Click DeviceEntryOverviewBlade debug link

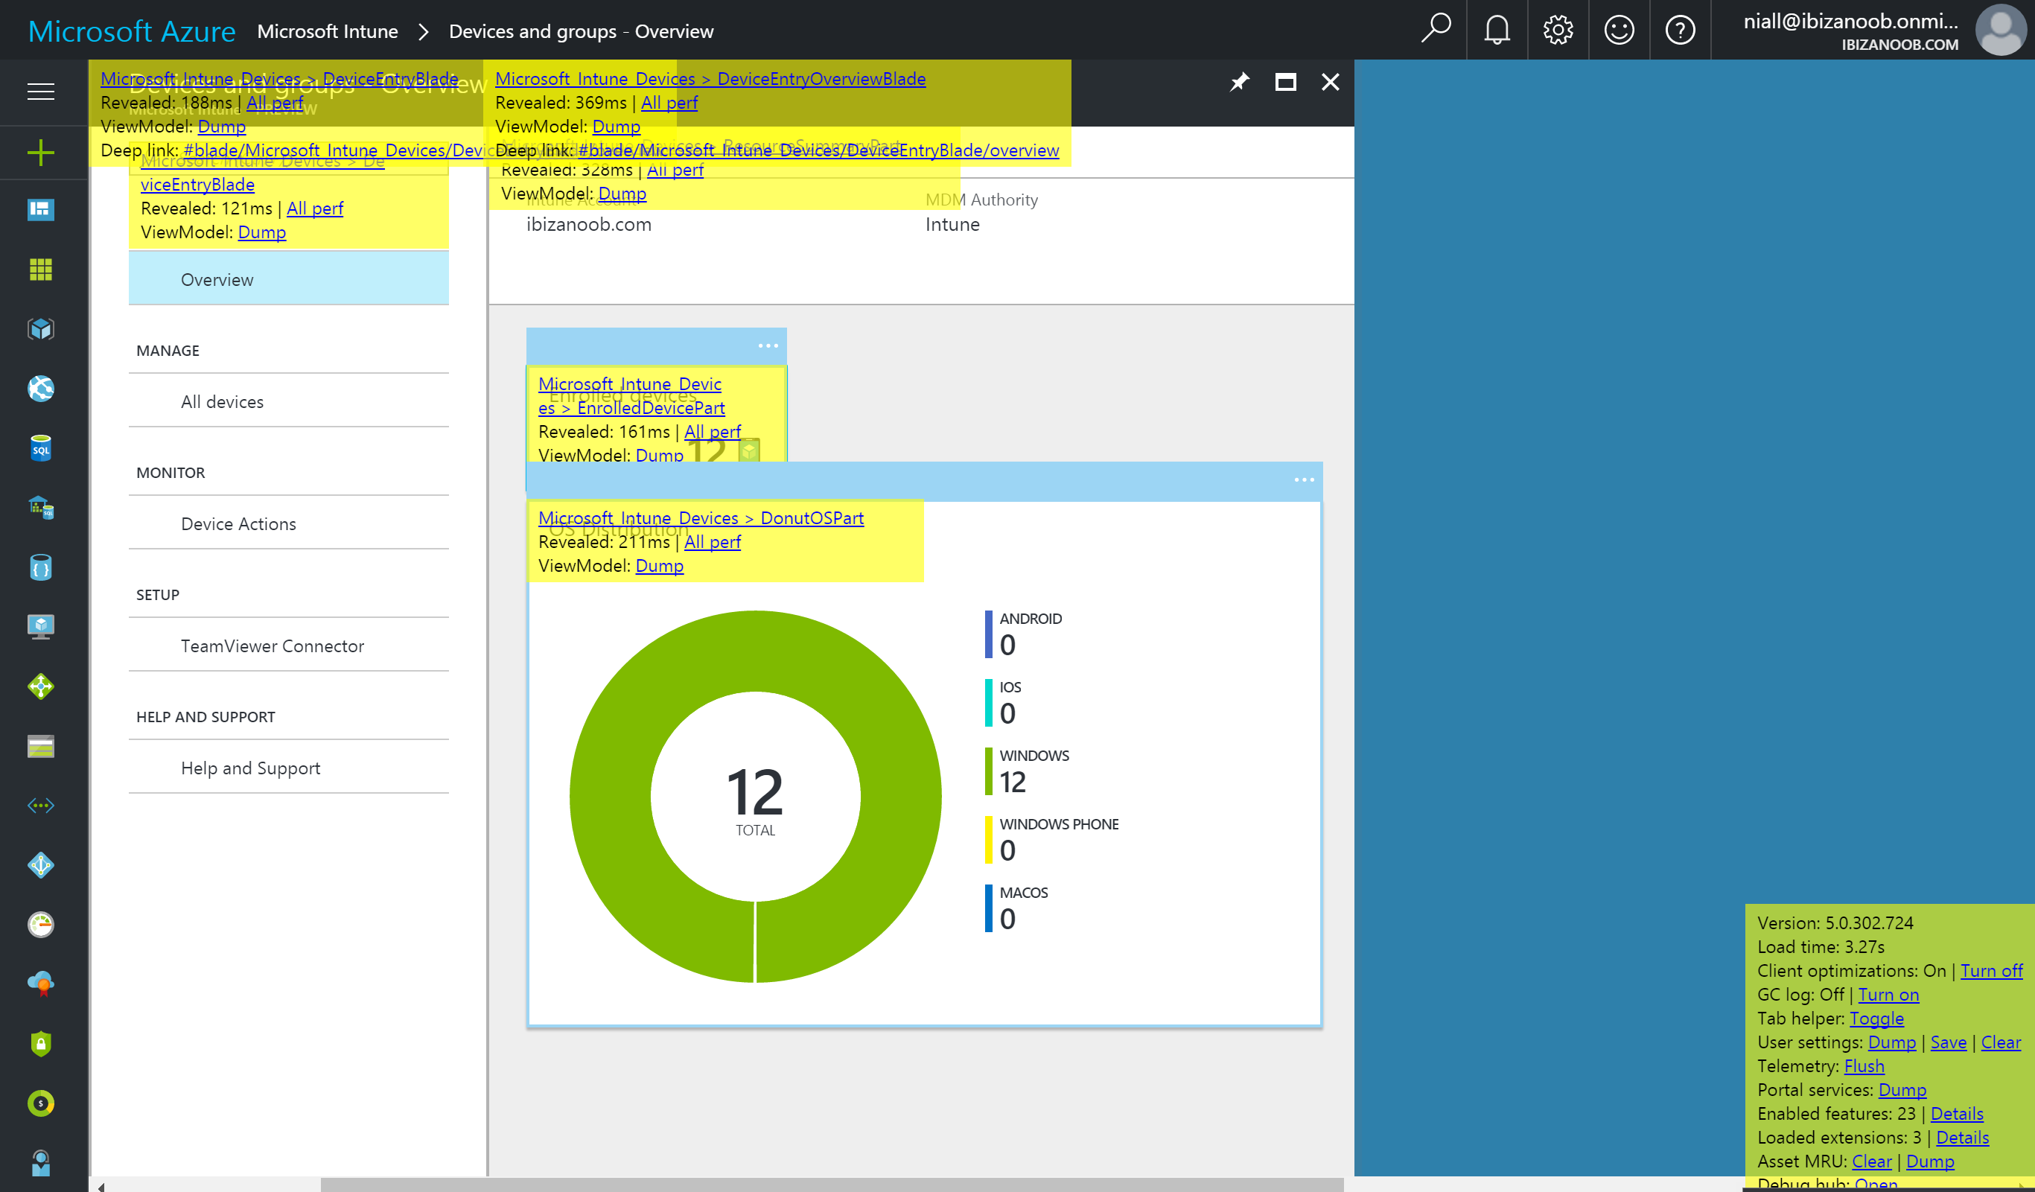coord(710,78)
